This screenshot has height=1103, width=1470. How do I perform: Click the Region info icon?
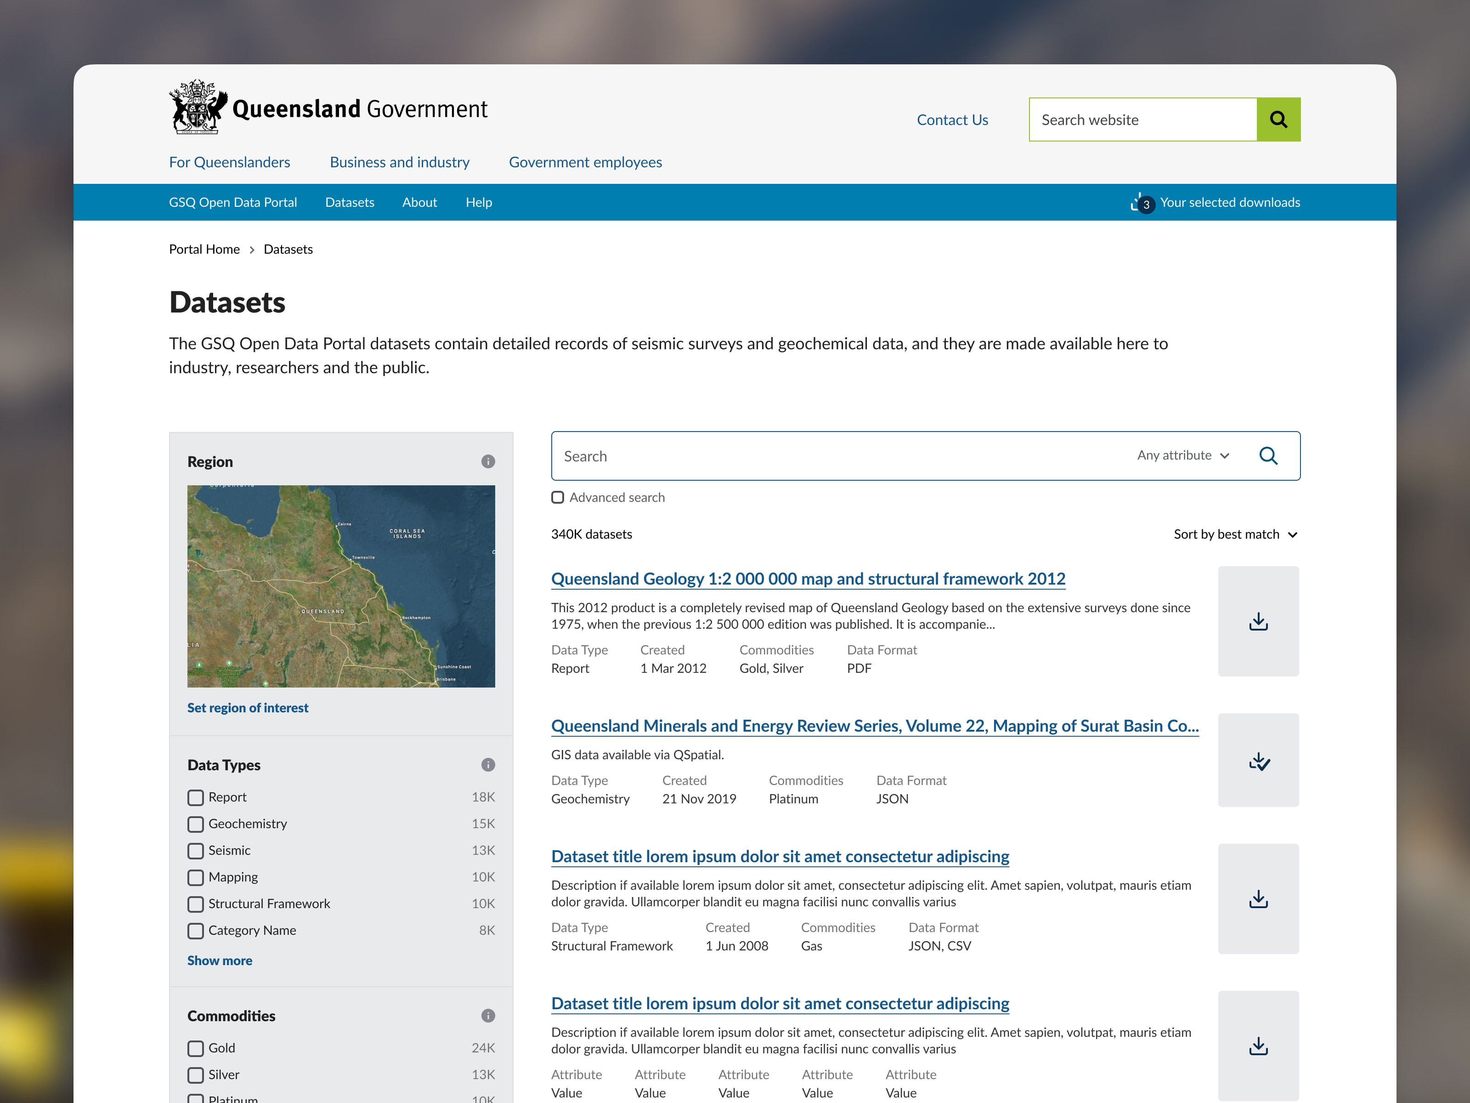click(488, 461)
